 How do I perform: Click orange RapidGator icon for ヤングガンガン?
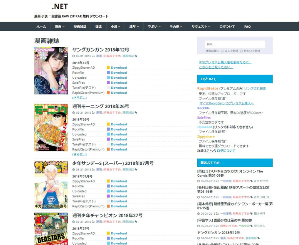pyautogui.click(x=108, y=93)
